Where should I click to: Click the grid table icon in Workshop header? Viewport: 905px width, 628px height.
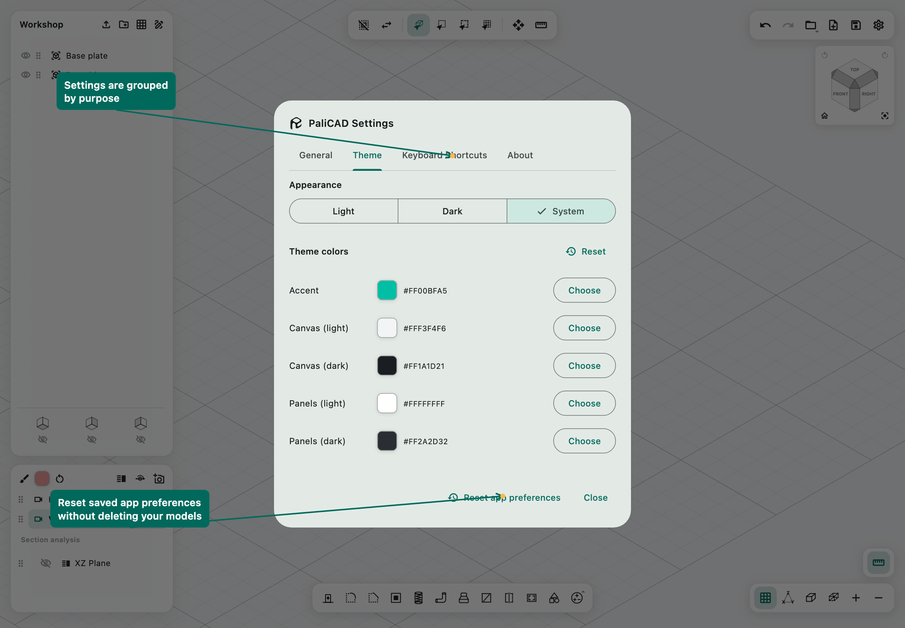tap(141, 25)
